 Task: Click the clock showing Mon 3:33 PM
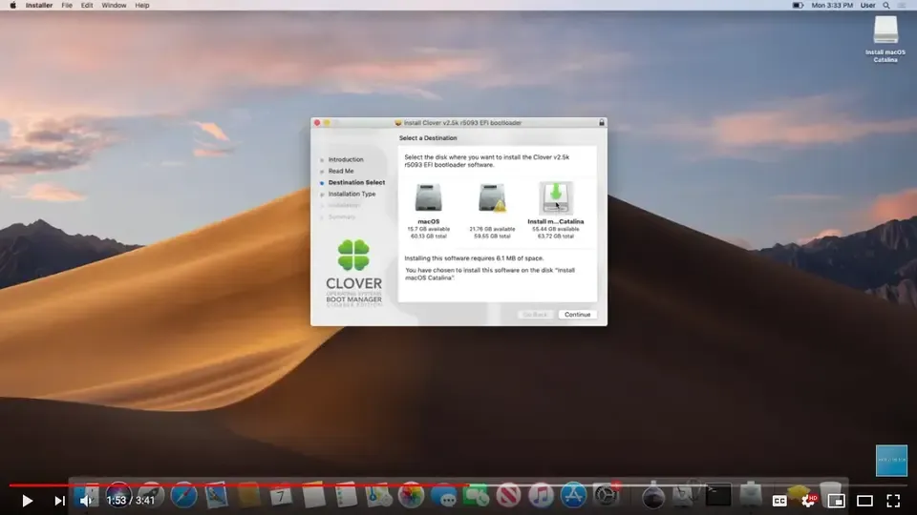(832, 6)
